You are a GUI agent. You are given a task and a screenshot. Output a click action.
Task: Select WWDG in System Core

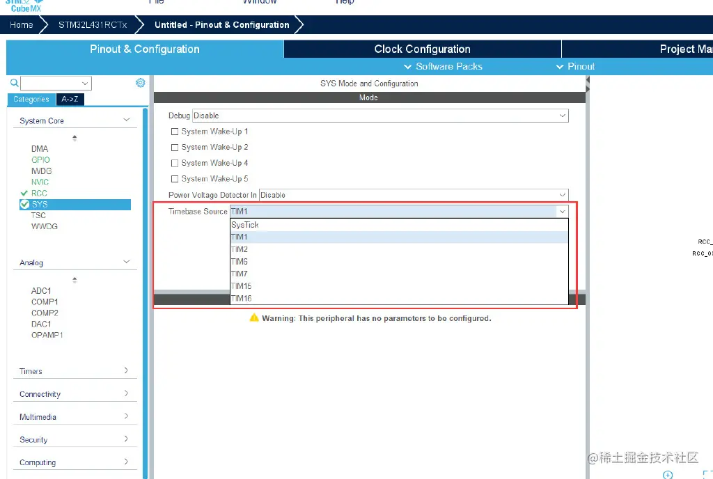point(44,226)
